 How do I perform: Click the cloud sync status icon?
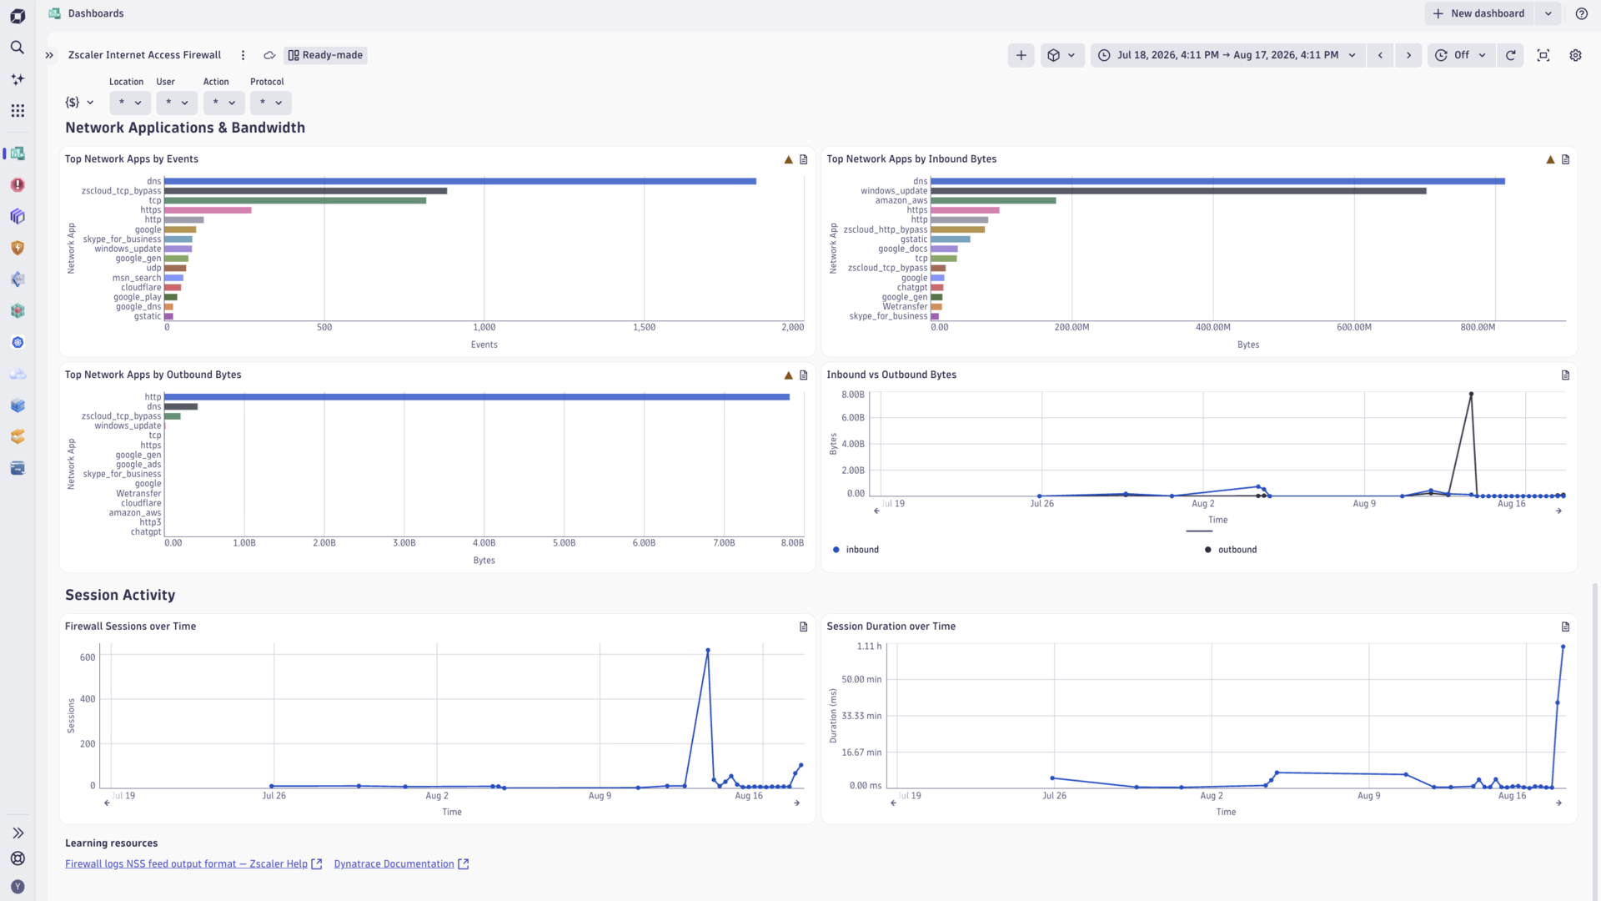(269, 55)
